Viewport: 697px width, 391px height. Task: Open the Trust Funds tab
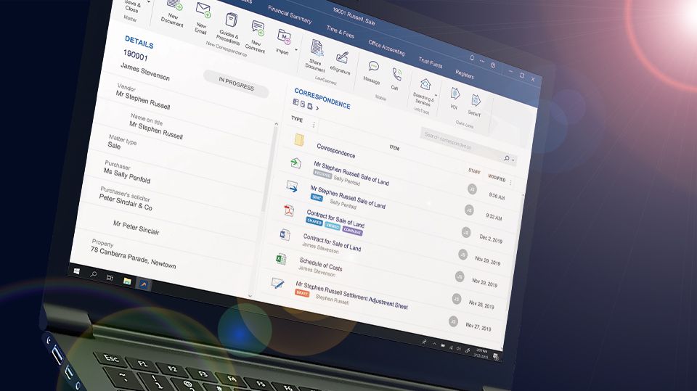tap(430, 63)
